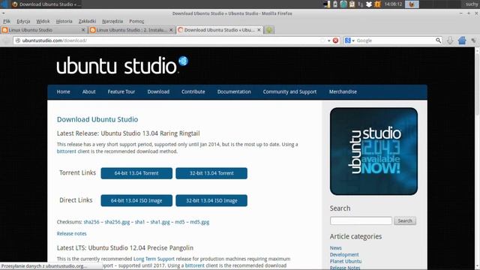480x270 pixels.
Task: Open the Documentation navigation item
Action: coord(234,91)
